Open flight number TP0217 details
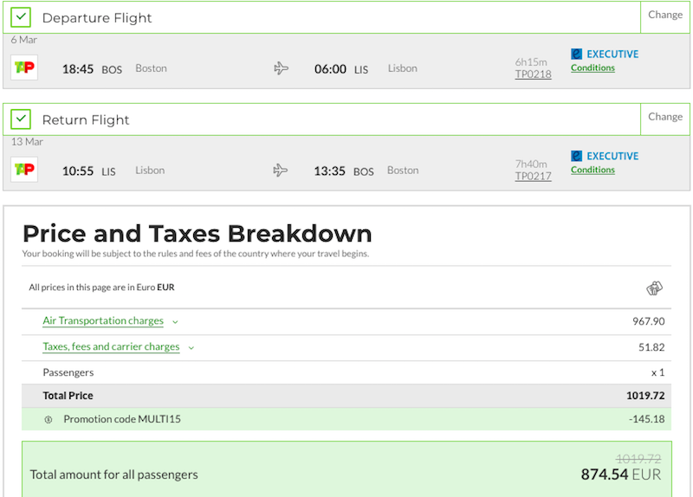Viewport: 693px width, 497px height. [x=533, y=177]
